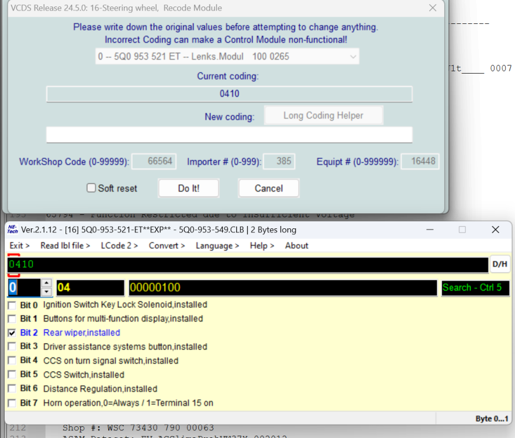
Task: Click the byte index field showing 0
Action: [25, 288]
